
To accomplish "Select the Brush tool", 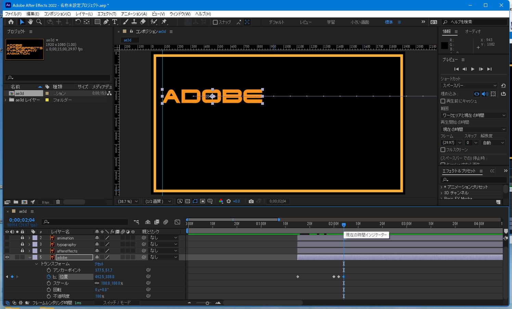I will point(126,22).
